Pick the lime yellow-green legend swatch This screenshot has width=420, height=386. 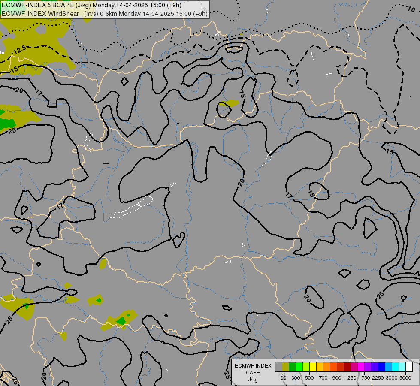pyautogui.click(x=306, y=367)
